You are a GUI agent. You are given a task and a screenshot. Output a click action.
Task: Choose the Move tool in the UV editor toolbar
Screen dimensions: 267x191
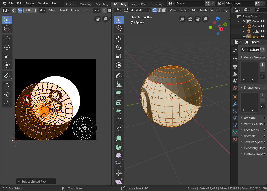(7, 39)
